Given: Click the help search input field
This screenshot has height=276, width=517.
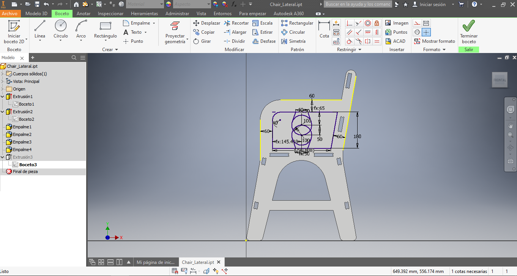Looking at the screenshot, I should coord(358,4).
